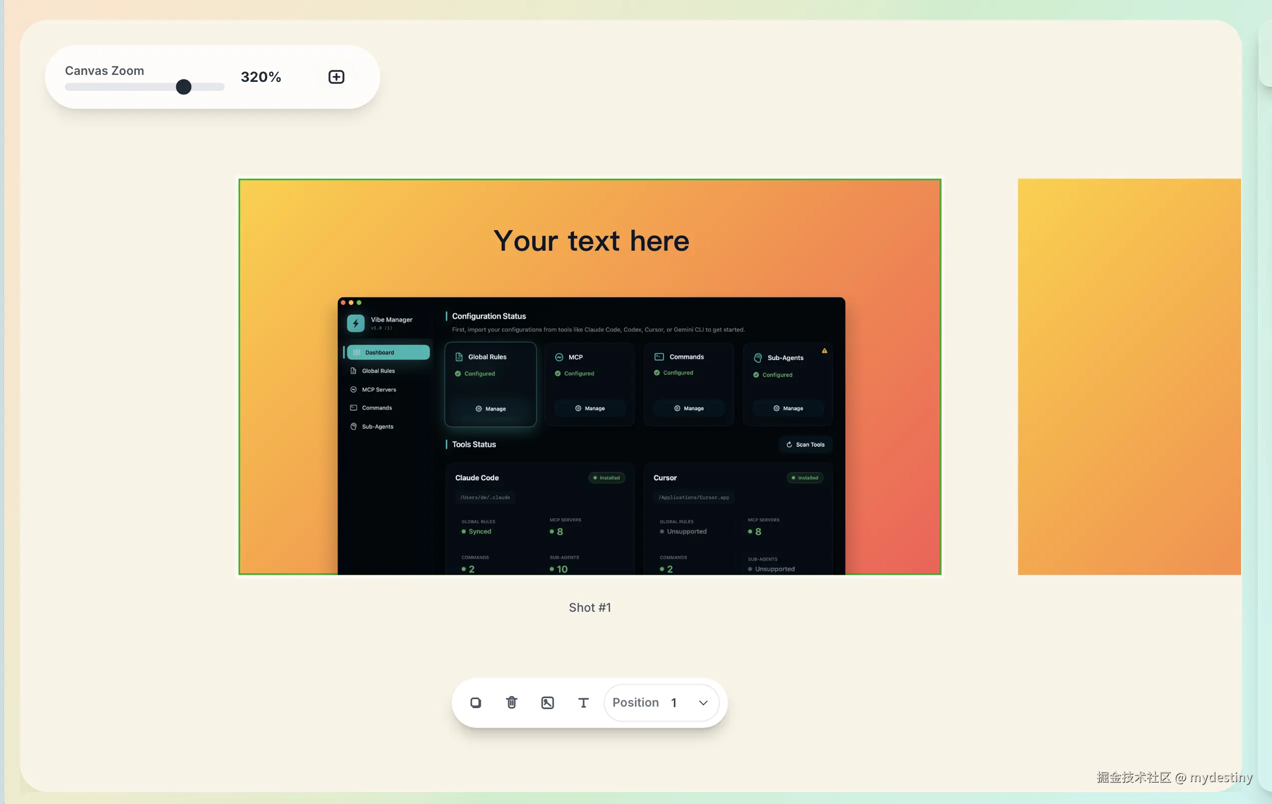
Task: Delete shot with the trash icon
Action: 511,703
